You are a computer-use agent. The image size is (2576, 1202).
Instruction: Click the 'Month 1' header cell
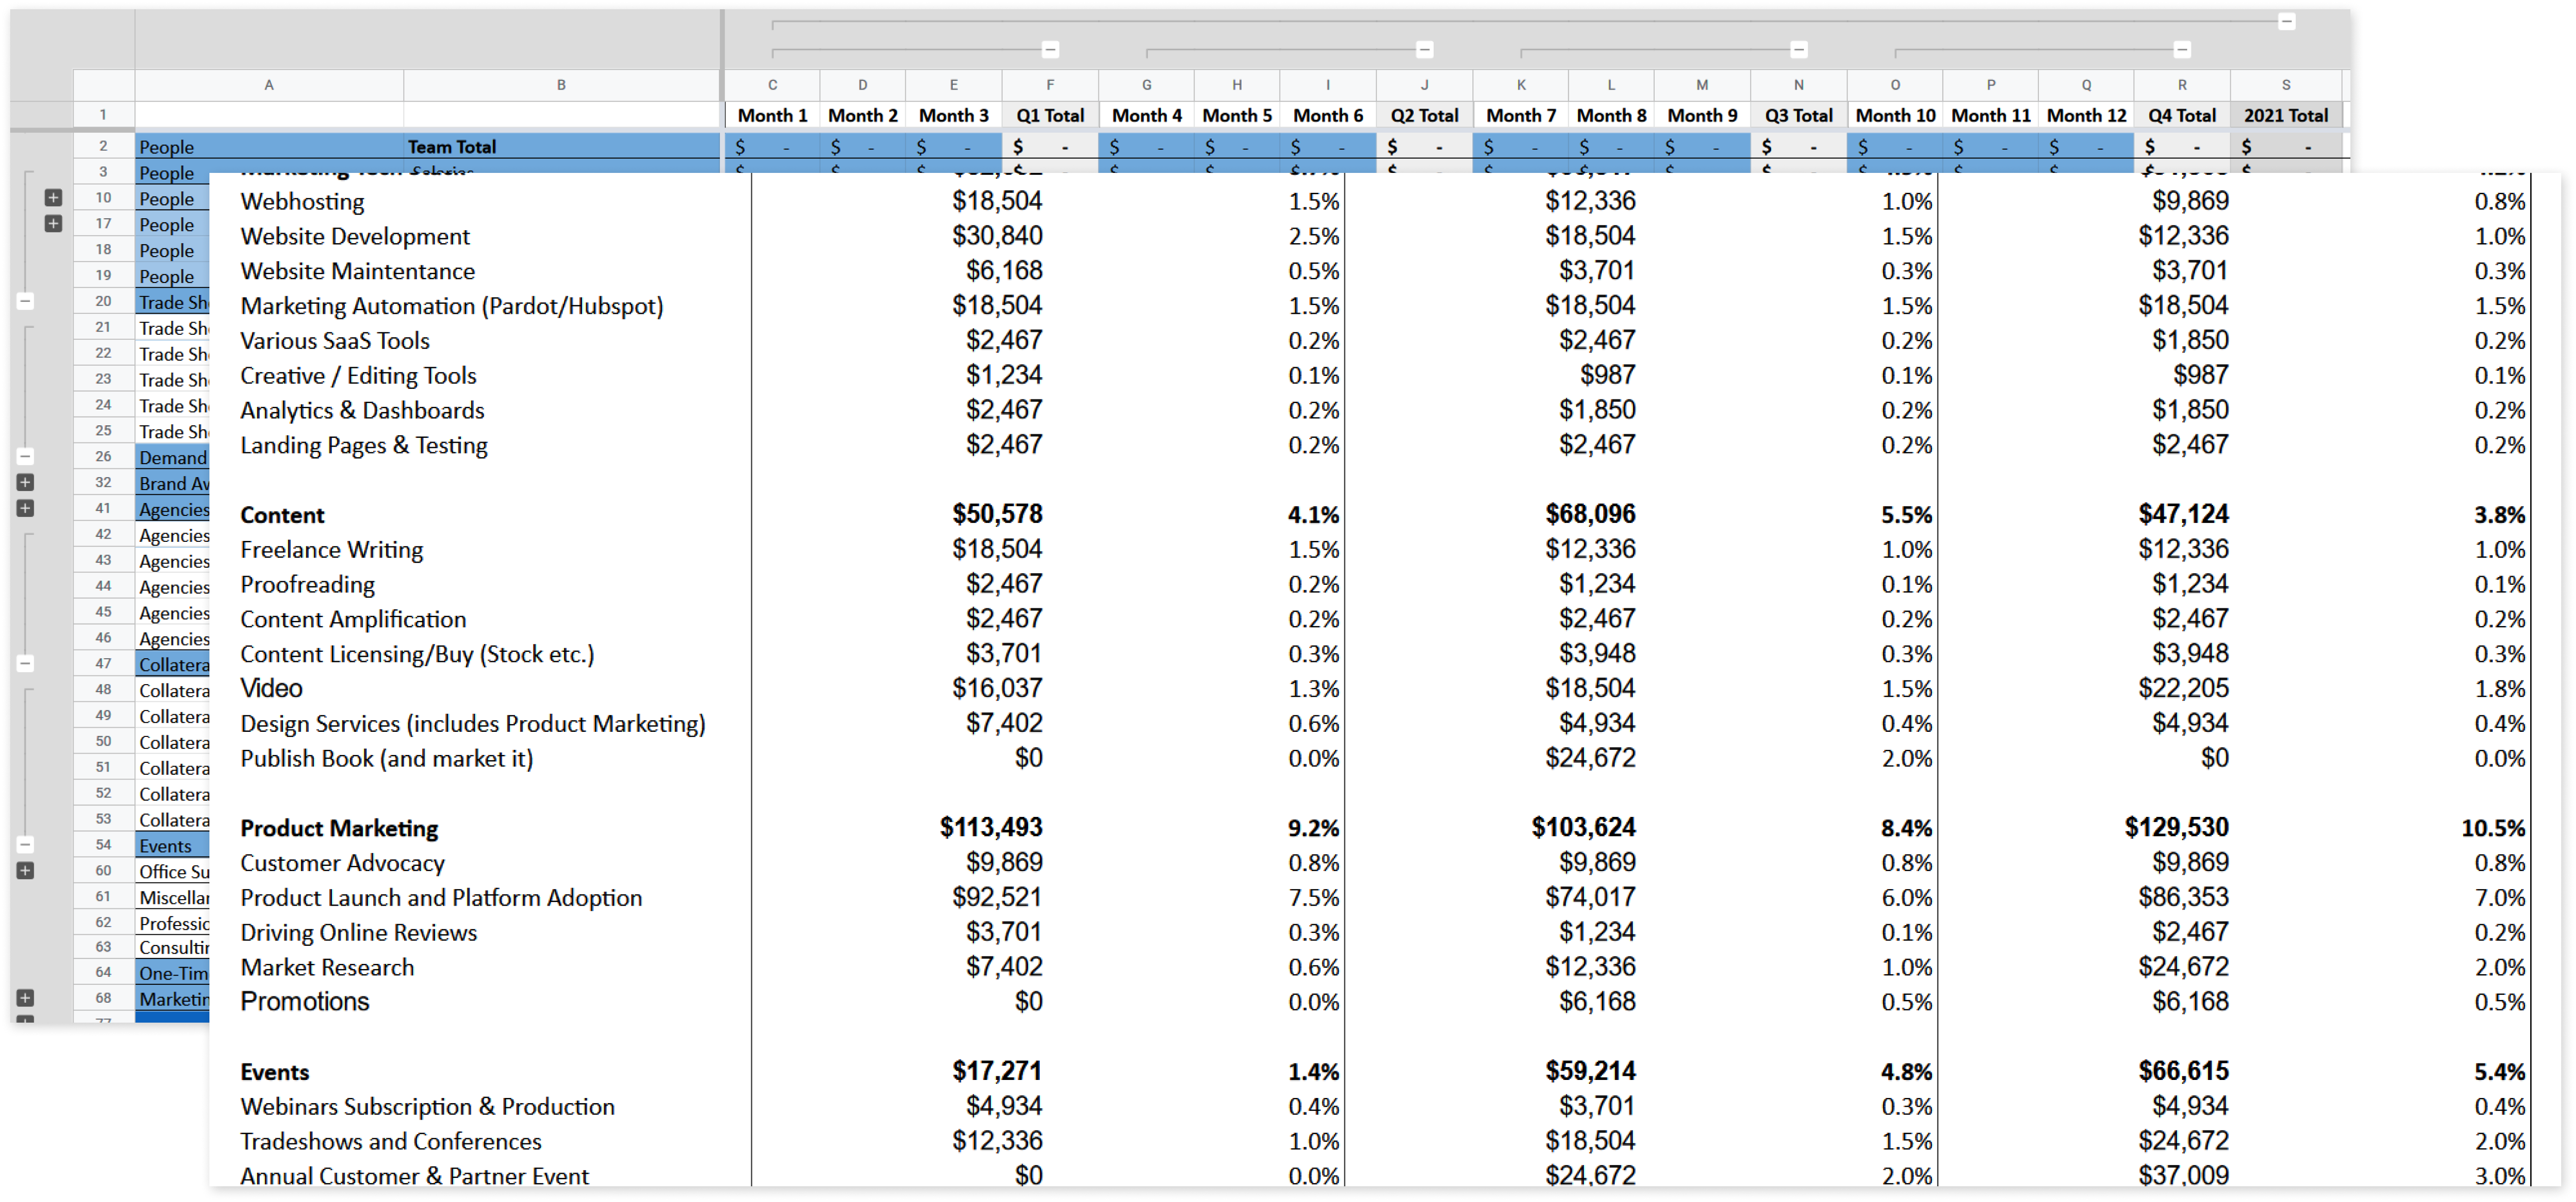[772, 115]
